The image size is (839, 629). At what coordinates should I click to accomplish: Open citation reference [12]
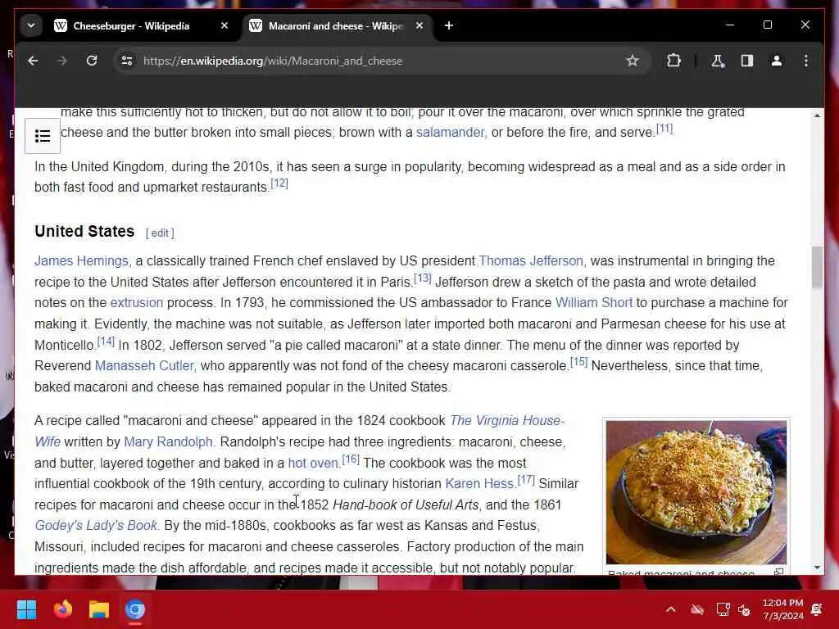coord(279,183)
